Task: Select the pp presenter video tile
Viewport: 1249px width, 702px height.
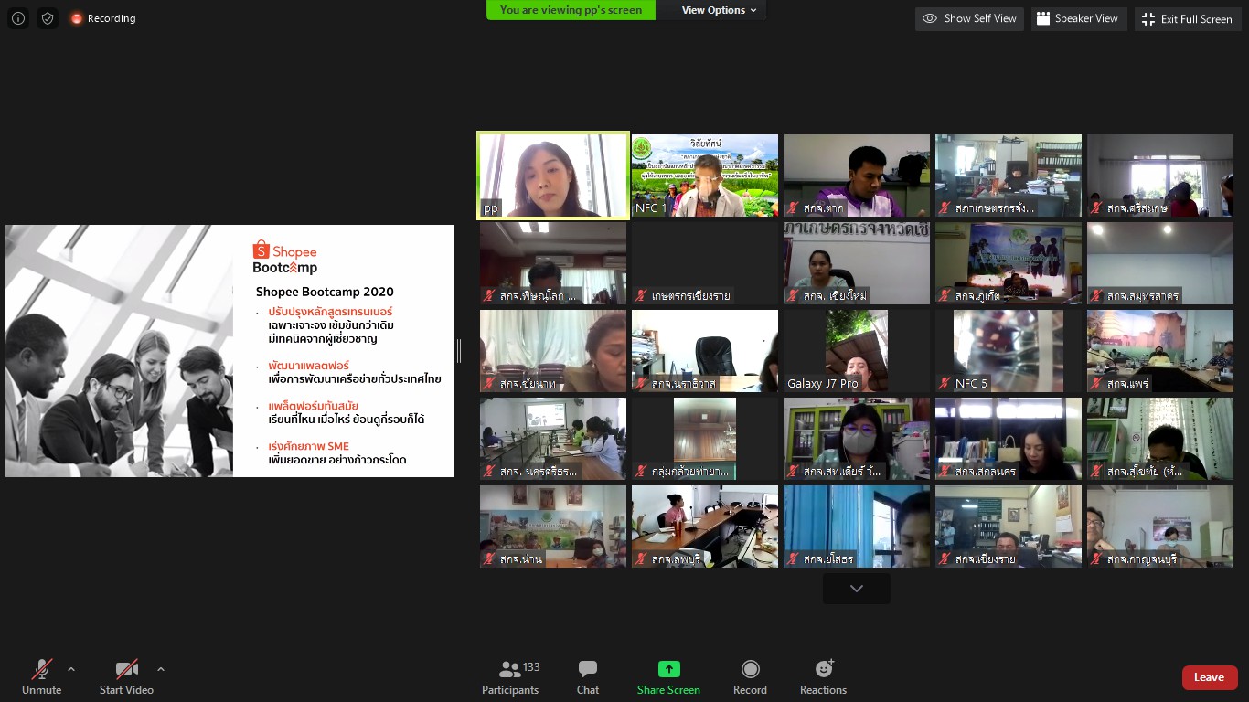Action: point(553,175)
